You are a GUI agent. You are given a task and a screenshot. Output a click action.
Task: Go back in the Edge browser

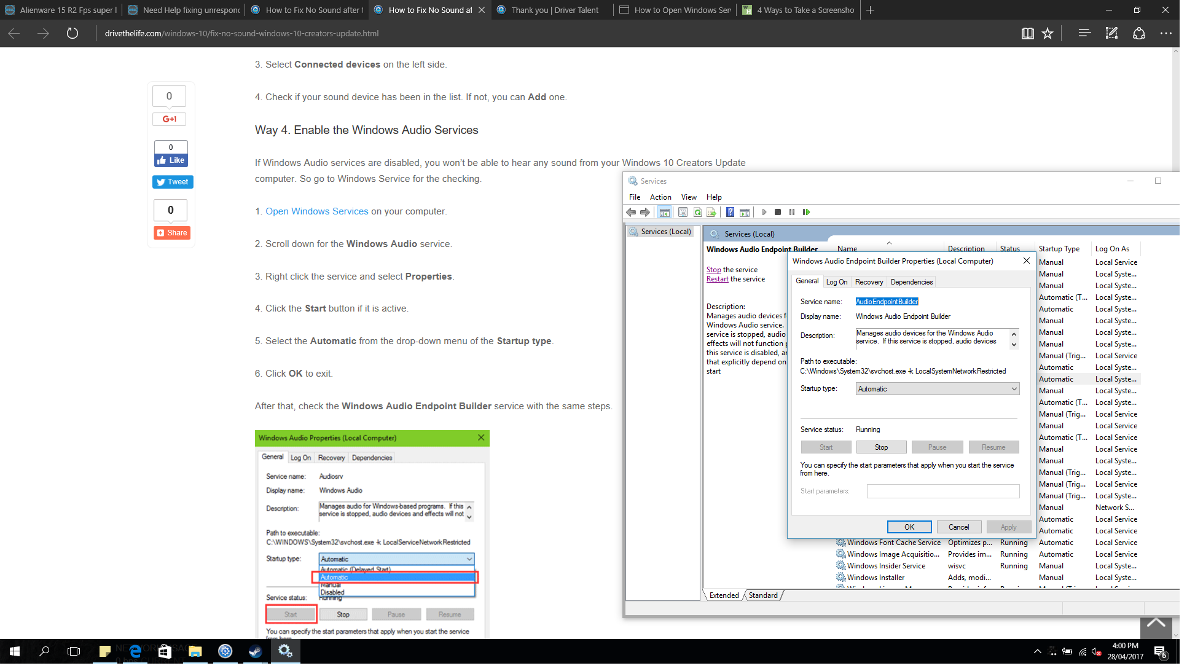click(14, 34)
